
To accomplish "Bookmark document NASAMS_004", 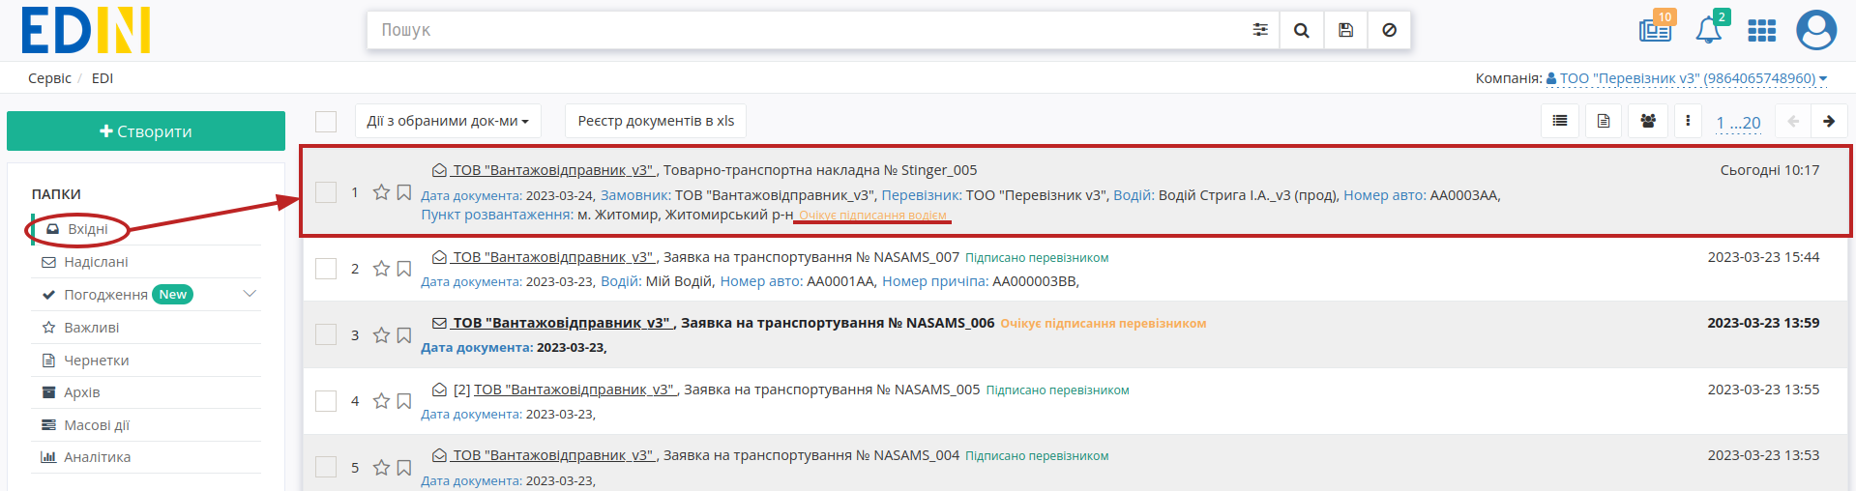I will [x=404, y=468].
